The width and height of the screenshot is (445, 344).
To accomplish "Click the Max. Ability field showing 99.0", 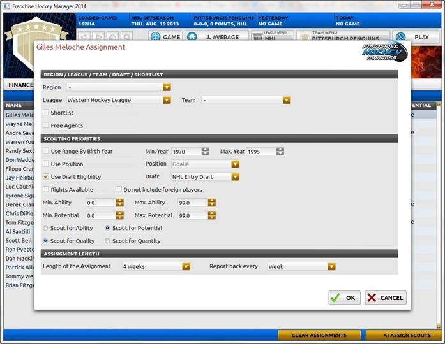I will click(x=193, y=203).
